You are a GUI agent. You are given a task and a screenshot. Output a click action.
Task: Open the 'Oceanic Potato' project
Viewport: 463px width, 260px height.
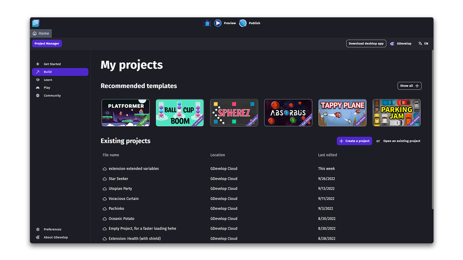(261, 219)
